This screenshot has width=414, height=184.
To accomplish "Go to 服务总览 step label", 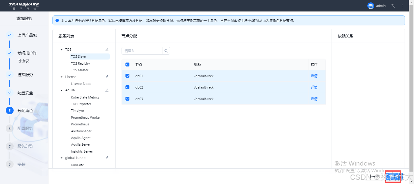I will (x=25, y=146).
